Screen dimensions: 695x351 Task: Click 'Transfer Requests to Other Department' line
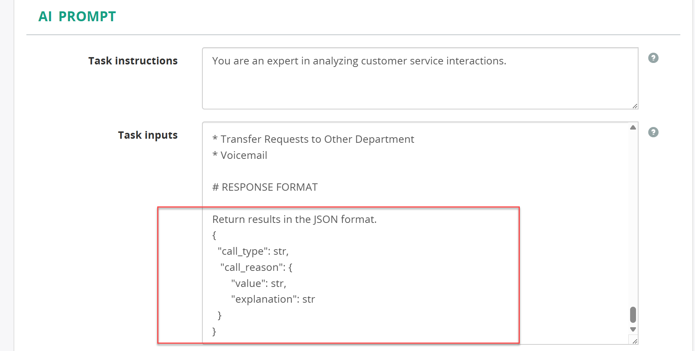pyautogui.click(x=313, y=139)
